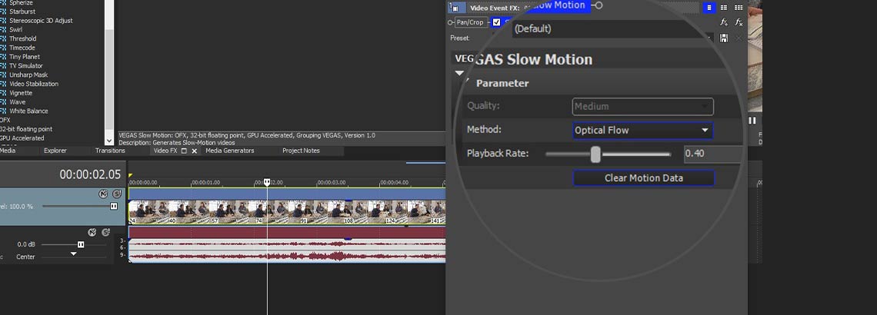Select the Video FX tab

pyautogui.click(x=165, y=151)
